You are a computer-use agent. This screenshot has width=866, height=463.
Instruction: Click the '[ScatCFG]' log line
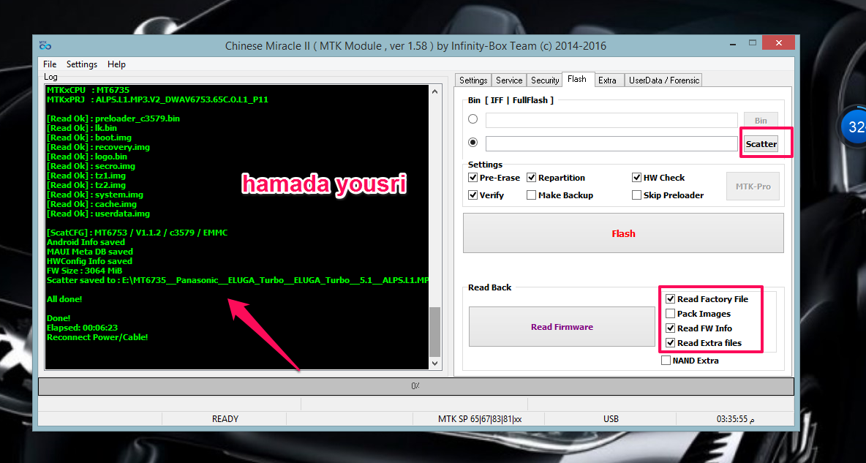pos(137,233)
